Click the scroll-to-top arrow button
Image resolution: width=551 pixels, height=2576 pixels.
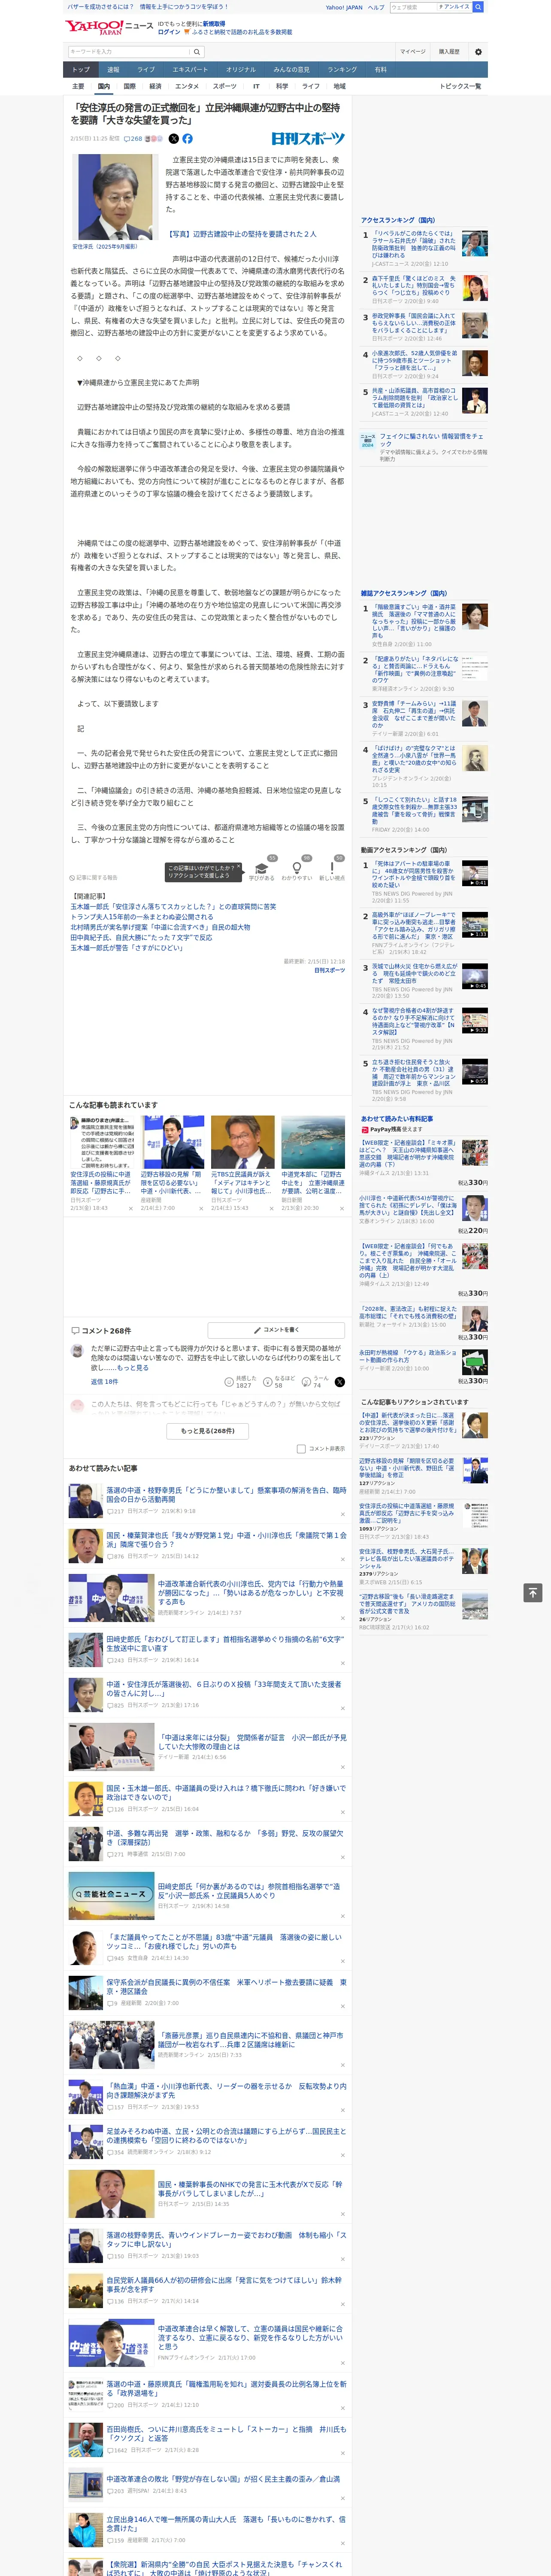point(533,1592)
